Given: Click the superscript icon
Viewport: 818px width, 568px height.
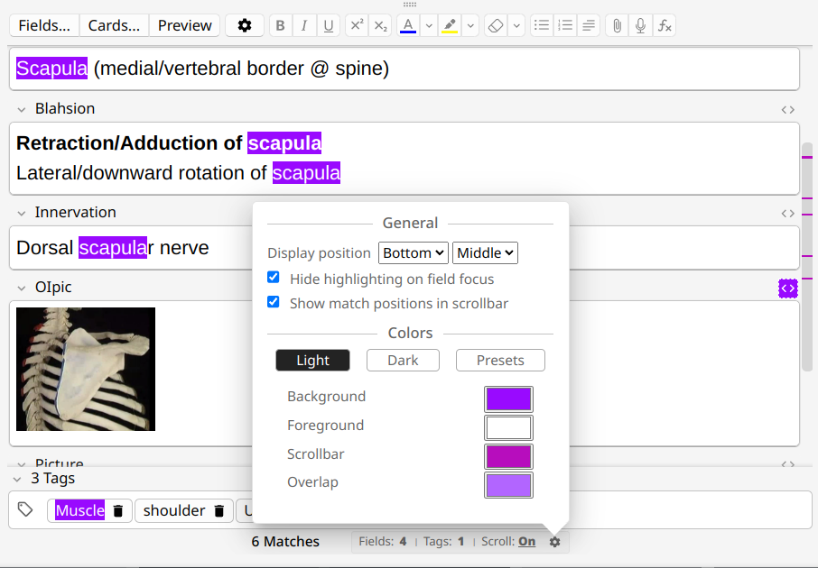Looking at the screenshot, I should pos(357,25).
